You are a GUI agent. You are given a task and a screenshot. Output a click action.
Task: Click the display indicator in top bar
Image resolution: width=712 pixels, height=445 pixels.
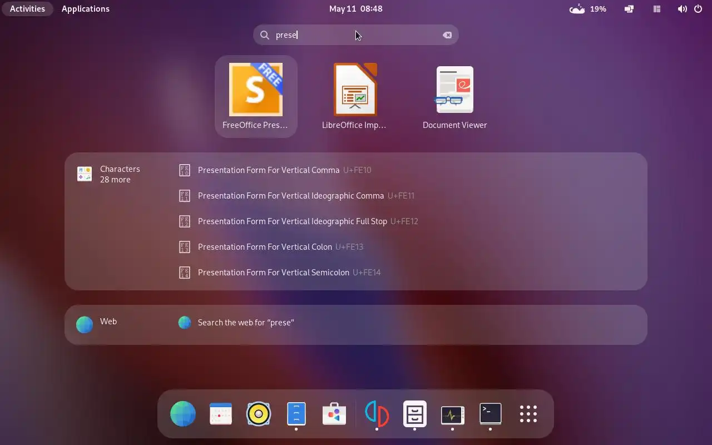pyautogui.click(x=629, y=9)
